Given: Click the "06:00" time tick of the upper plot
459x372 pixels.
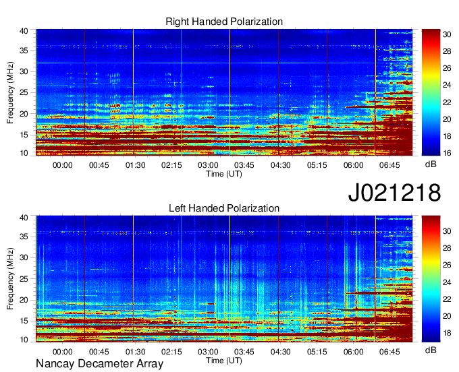Looking at the screenshot, I should pyautogui.click(x=353, y=165).
